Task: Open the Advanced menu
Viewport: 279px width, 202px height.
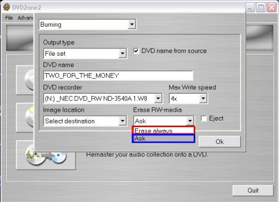Action: coord(26,18)
